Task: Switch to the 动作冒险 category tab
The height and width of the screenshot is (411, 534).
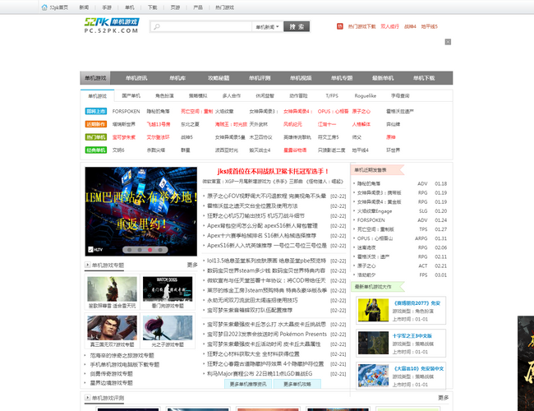Action: point(298,96)
